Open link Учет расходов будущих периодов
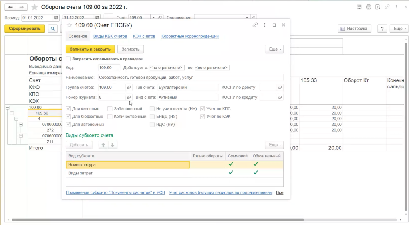This screenshot has width=409, height=225. coord(220,192)
